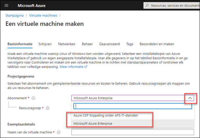Image resolution: width=200 pixels, height=138 pixels.
Task: Open the Meer informatie link
Action: [x=71, y=67]
